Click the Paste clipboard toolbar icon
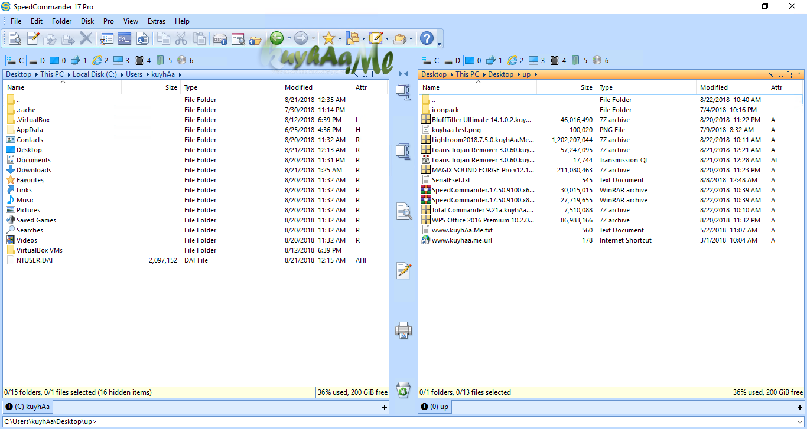Viewport: 807px width, 429px height. (200, 39)
